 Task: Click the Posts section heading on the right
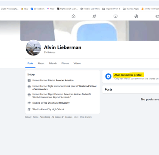[x=108, y=89]
